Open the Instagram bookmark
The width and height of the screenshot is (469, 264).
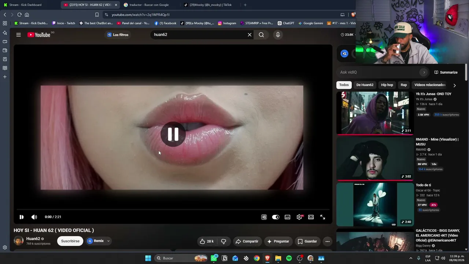click(227, 23)
